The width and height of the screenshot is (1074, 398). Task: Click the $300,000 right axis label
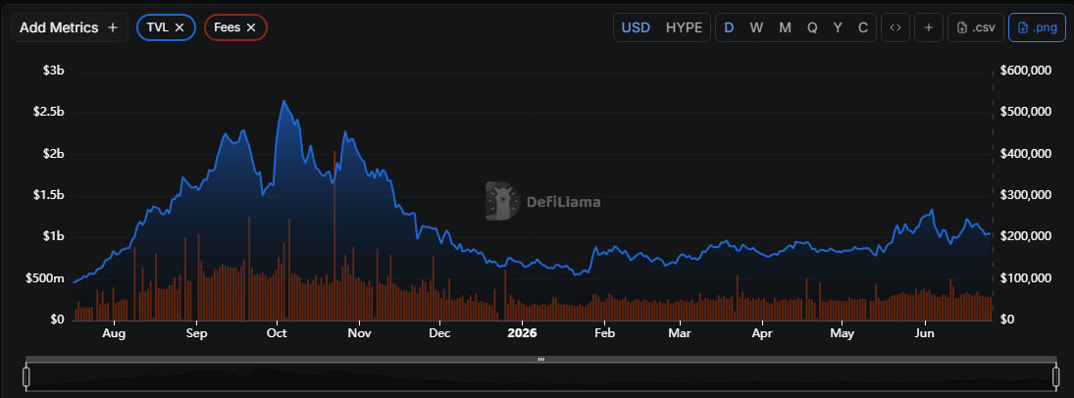pyautogui.click(x=1025, y=195)
